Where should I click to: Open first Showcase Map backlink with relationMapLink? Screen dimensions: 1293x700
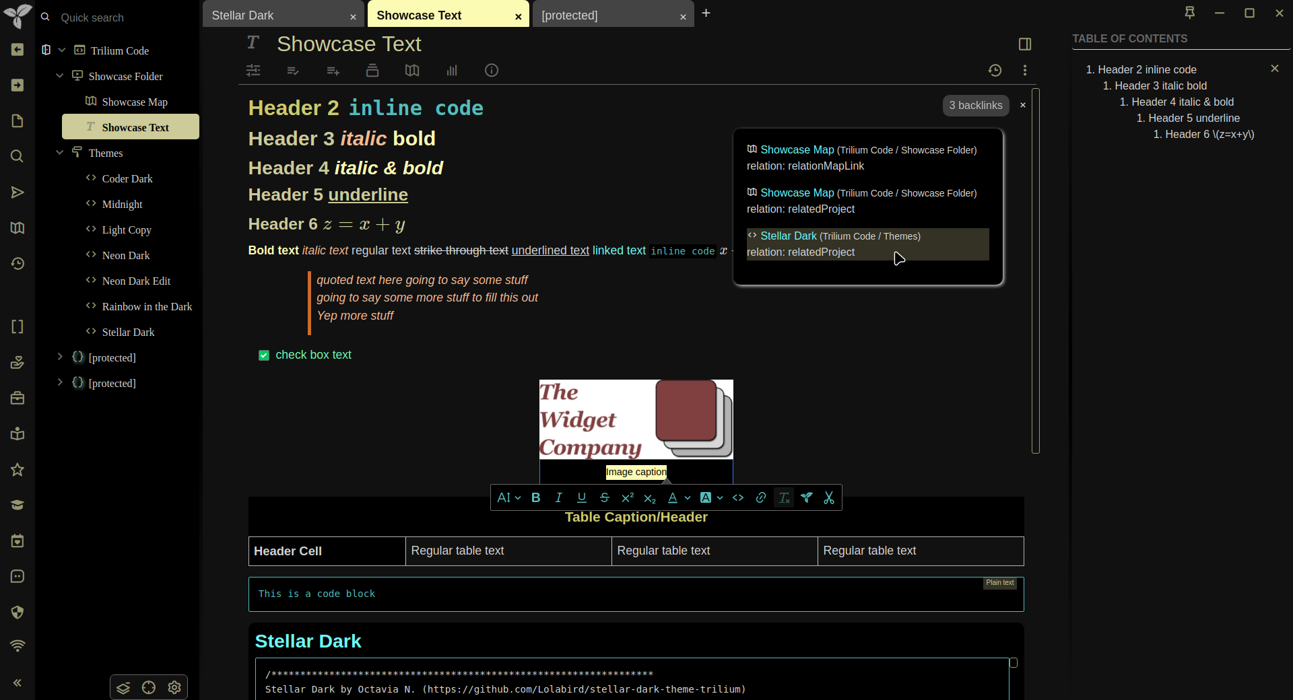click(x=797, y=149)
